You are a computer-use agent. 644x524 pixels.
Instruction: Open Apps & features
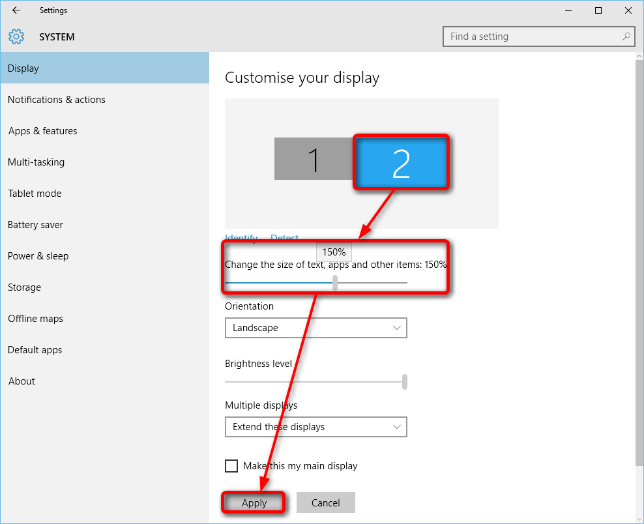(x=105, y=130)
